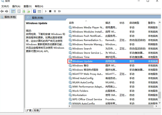This screenshot has width=162, height=115.
Task: Select the Windows Time service
Action: click(113, 57)
